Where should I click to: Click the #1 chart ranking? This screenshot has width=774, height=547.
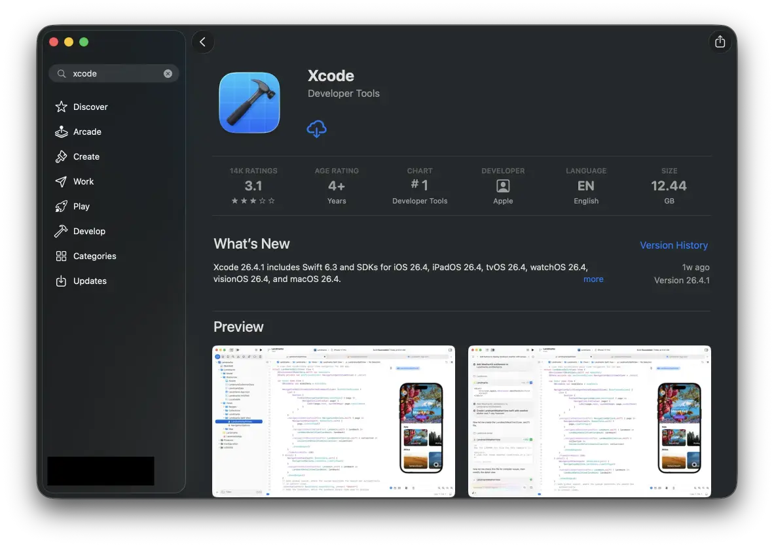tap(420, 185)
